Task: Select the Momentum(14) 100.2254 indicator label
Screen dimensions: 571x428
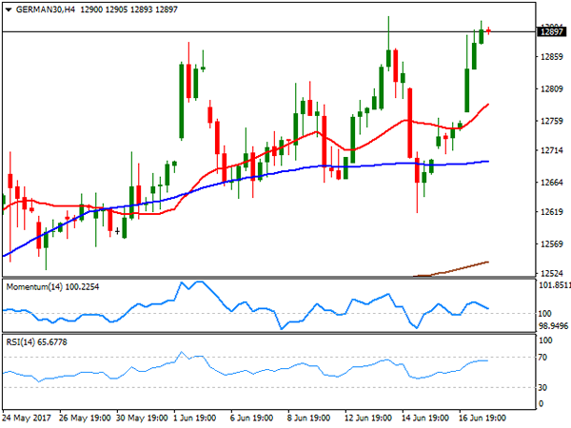Action: [x=52, y=287]
